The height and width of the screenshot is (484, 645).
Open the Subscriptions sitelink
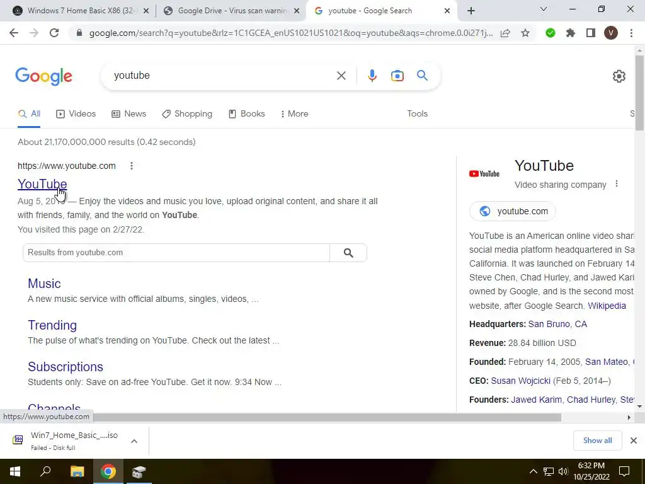[x=66, y=367]
